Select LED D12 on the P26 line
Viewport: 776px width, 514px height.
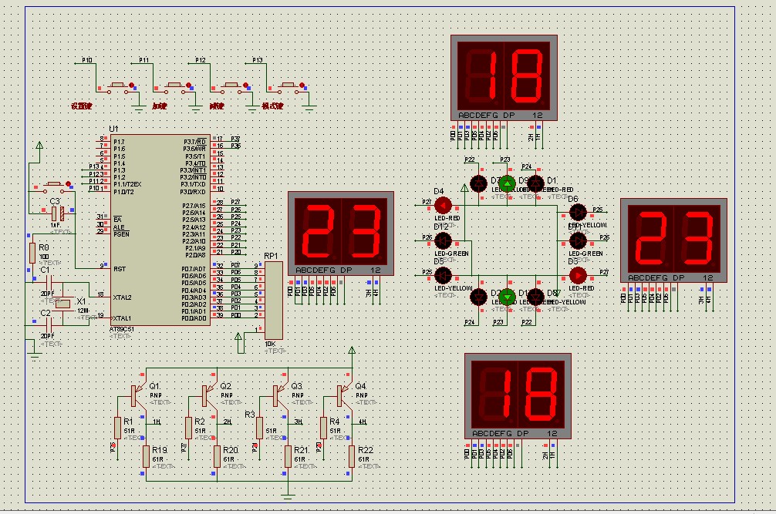tap(443, 240)
